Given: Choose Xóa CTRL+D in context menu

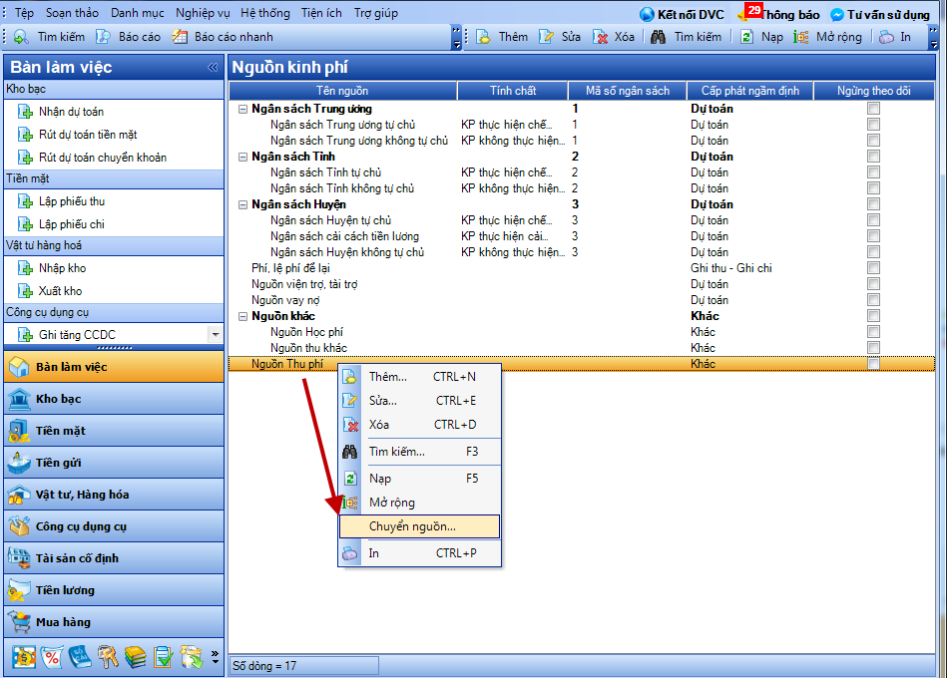Looking at the screenshot, I should [x=419, y=425].
